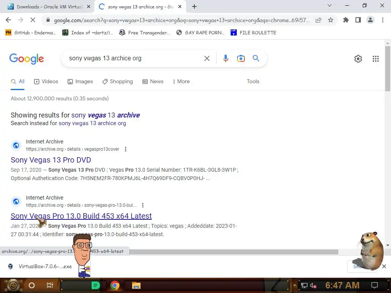The height and width of the screenshot is (293, 391).
Task: Expand the More search filters
Action: (181, 82)
